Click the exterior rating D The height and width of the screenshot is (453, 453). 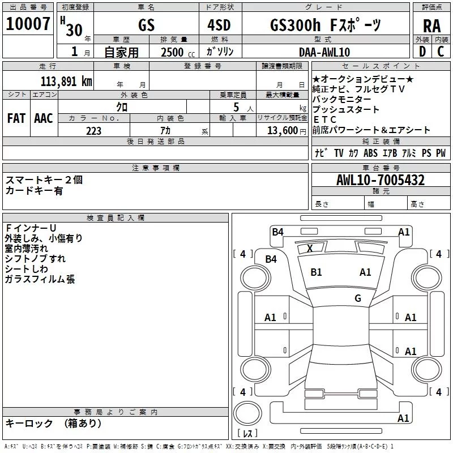point(422,52)
